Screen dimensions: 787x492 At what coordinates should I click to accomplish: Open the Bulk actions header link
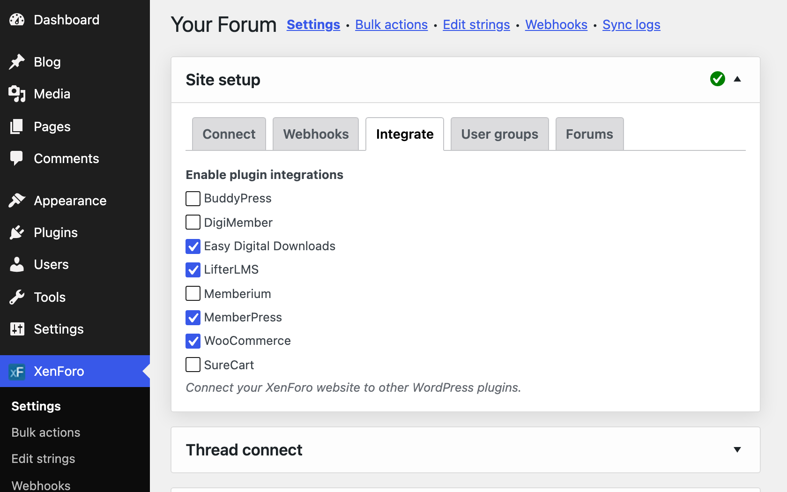pos(392,24)
